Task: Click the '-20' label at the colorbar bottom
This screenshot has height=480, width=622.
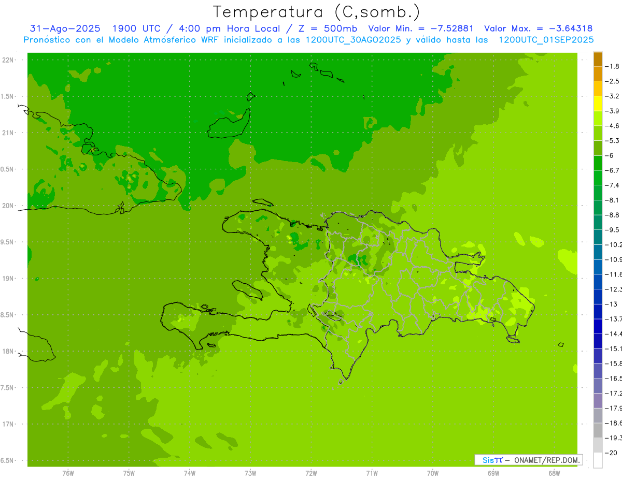Action: [611, 453]
